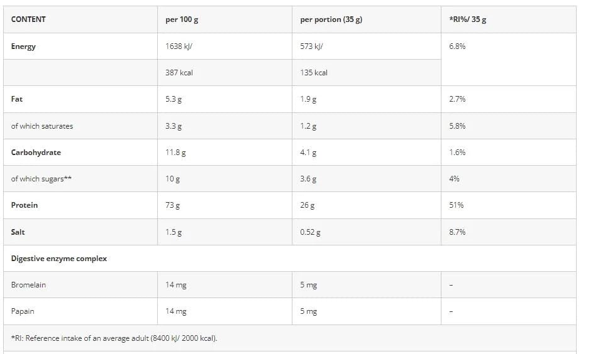Click the Protein row label

pos(25,205)
